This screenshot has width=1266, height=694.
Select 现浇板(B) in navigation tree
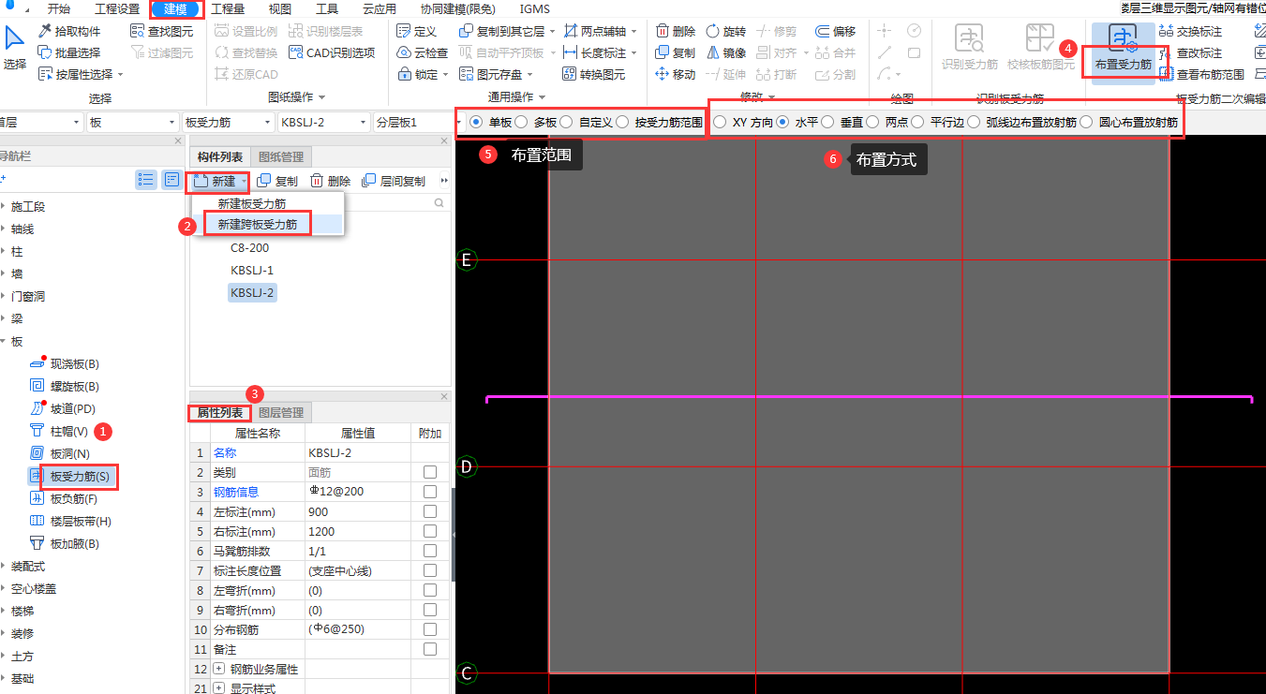[x=74, y=363]
